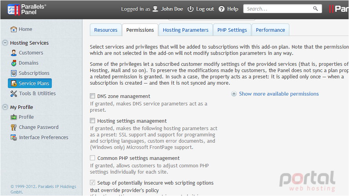Click the Subscriptions gear icon
349x196 pixels.
coord(14,73)
